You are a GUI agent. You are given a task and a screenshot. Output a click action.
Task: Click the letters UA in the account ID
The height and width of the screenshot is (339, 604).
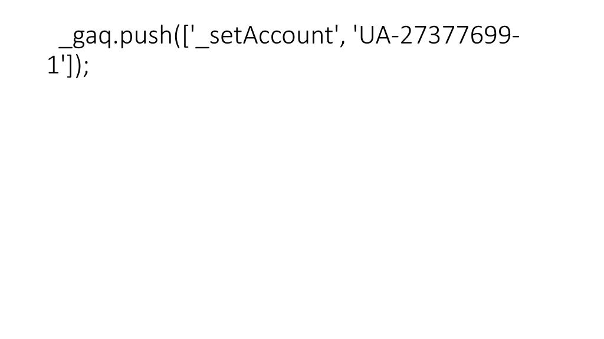point(374,35)
